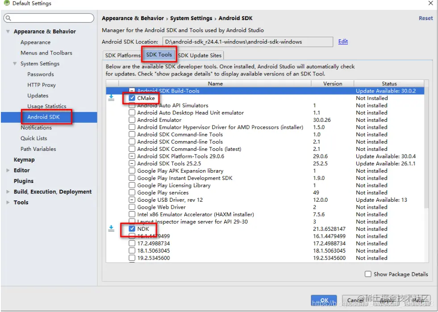
Task: Switch to the SDK Platforms tab
Action: (123, 55)
